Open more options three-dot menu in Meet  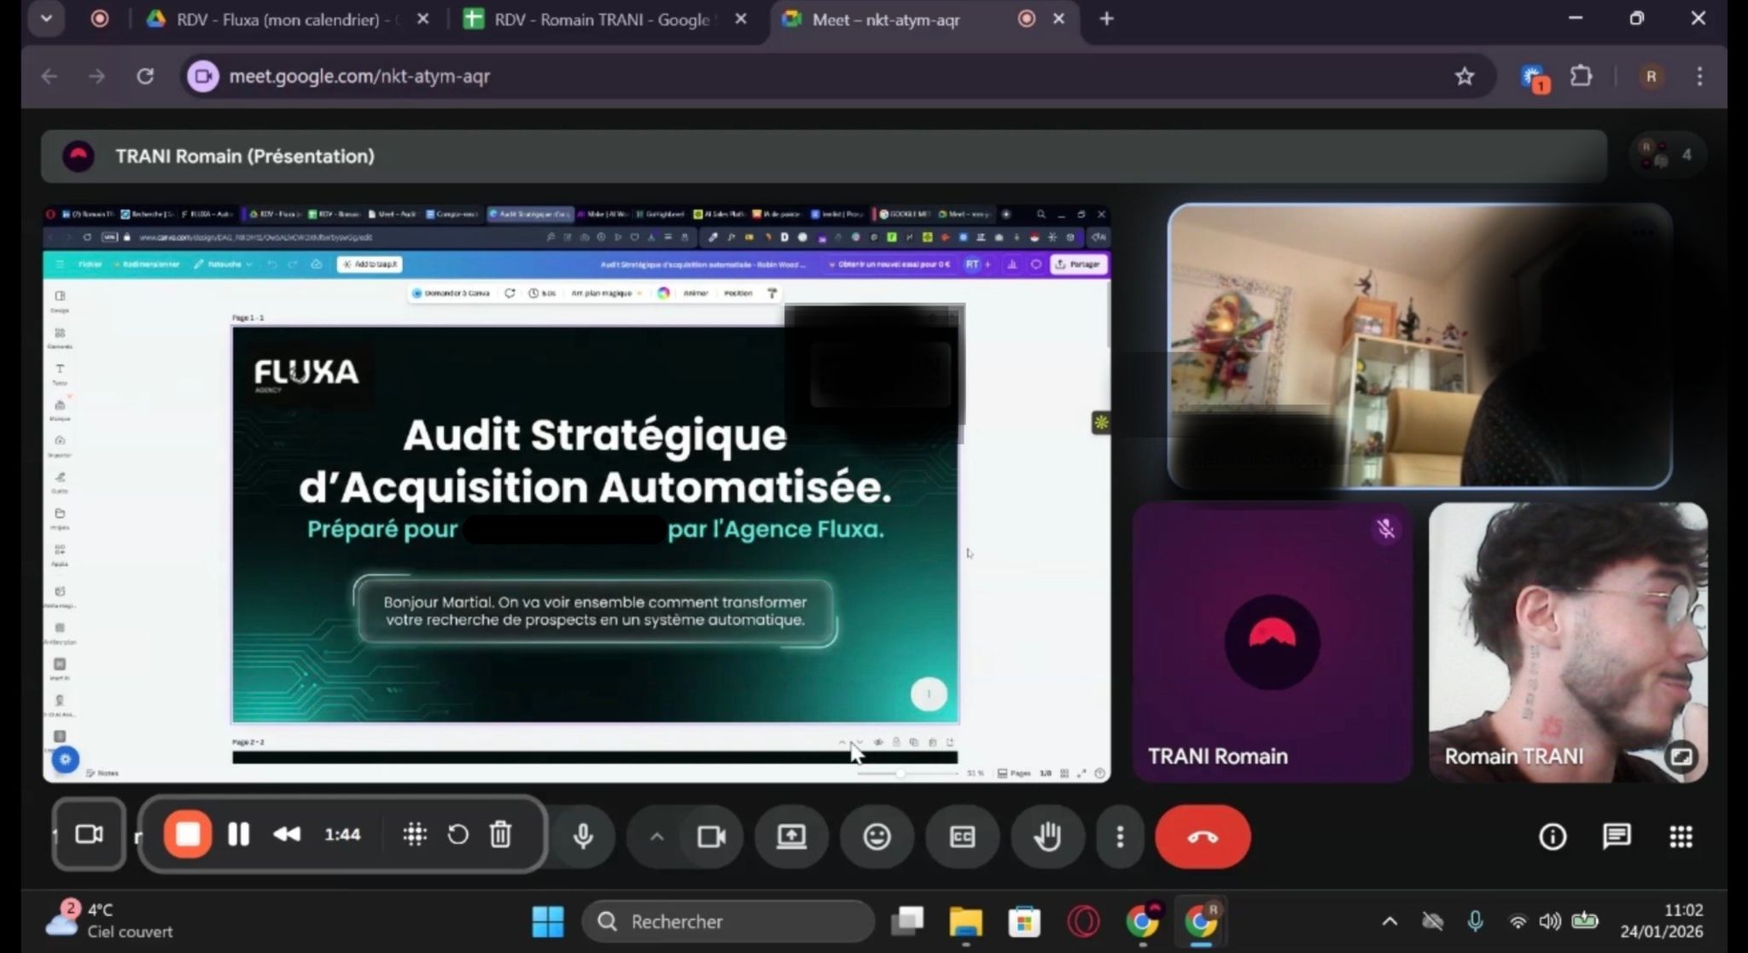[x=1120, y=836]
